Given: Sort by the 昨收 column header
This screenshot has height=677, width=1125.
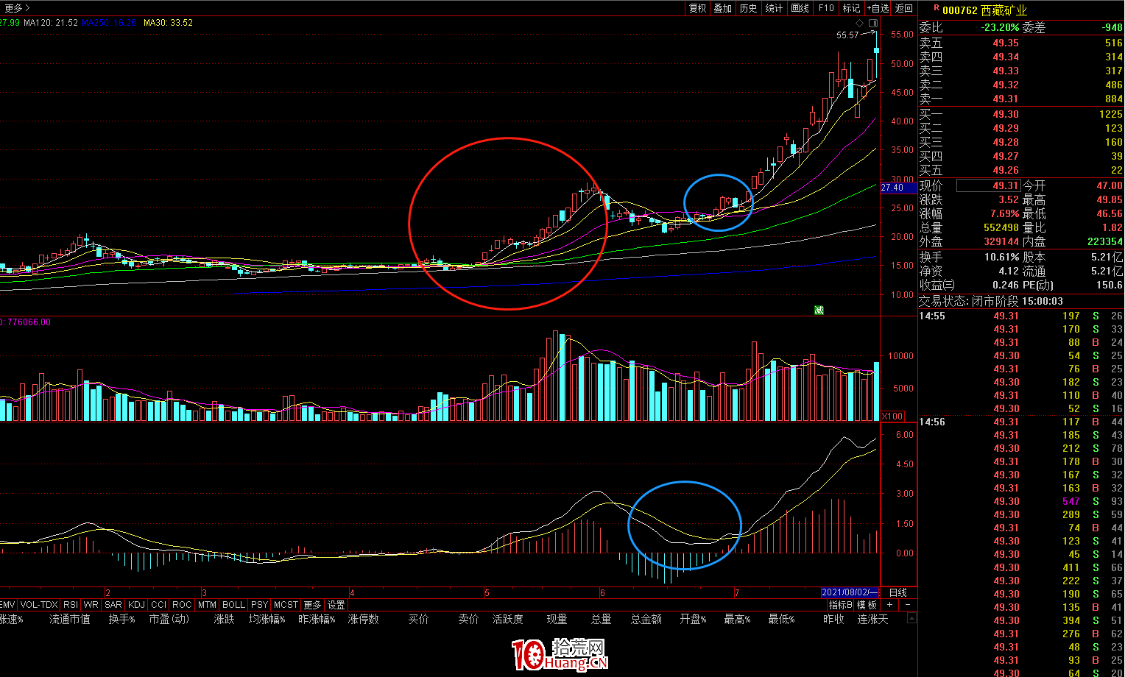Looking at the screenshot, I should coord(833,619).
